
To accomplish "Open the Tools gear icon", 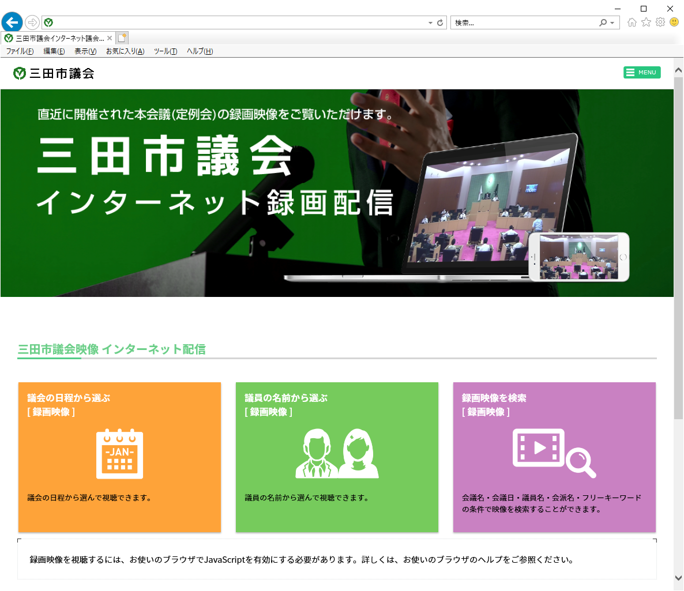I will [x=660, y=22].
